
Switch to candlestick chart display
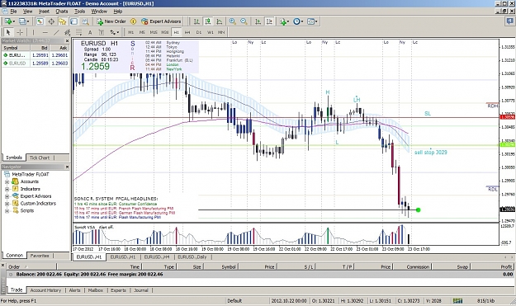(x=208, y=21)
